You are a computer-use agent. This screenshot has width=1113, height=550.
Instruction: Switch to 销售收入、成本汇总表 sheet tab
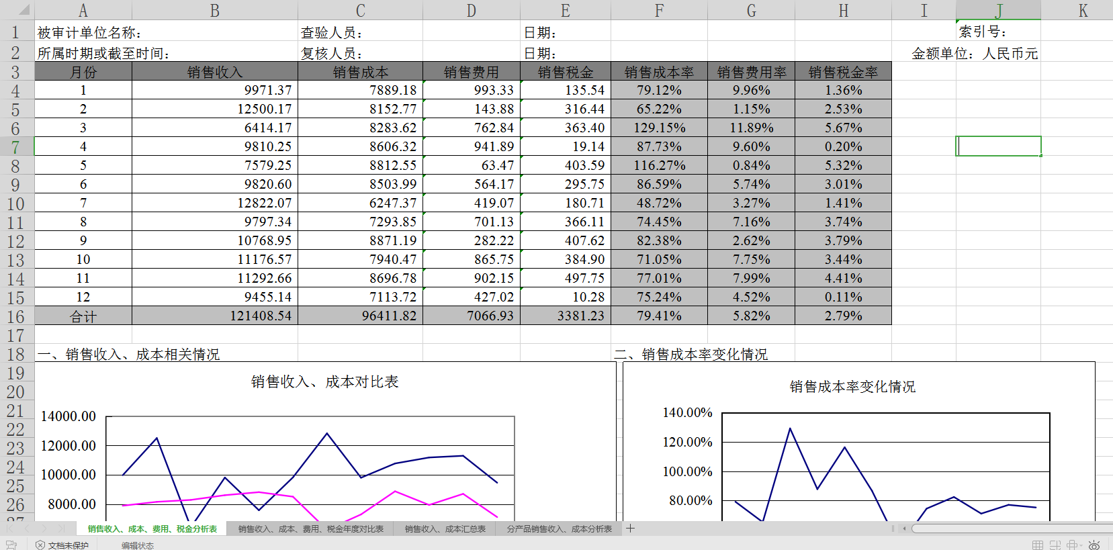point(445,529)
